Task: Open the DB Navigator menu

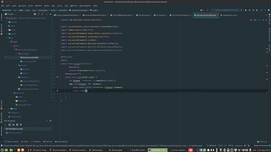Action: pos(85,5)
